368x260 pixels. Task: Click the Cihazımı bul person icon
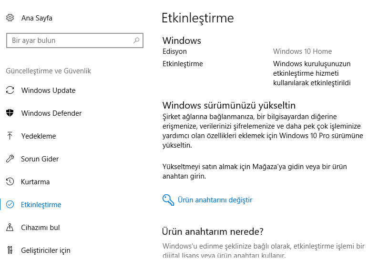pyautogui.click(x=10, y=228)
